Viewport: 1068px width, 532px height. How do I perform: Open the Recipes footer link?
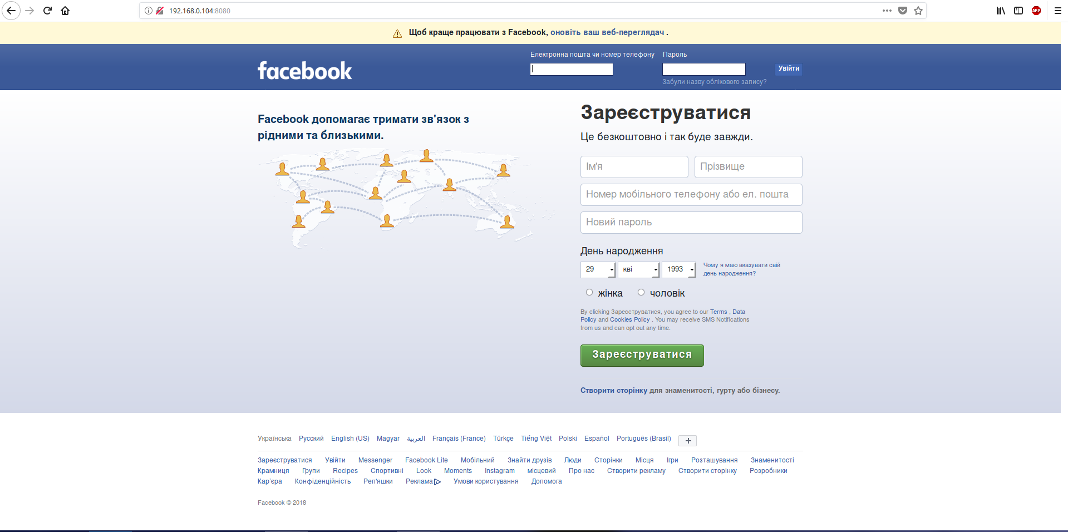pos(345,471)
